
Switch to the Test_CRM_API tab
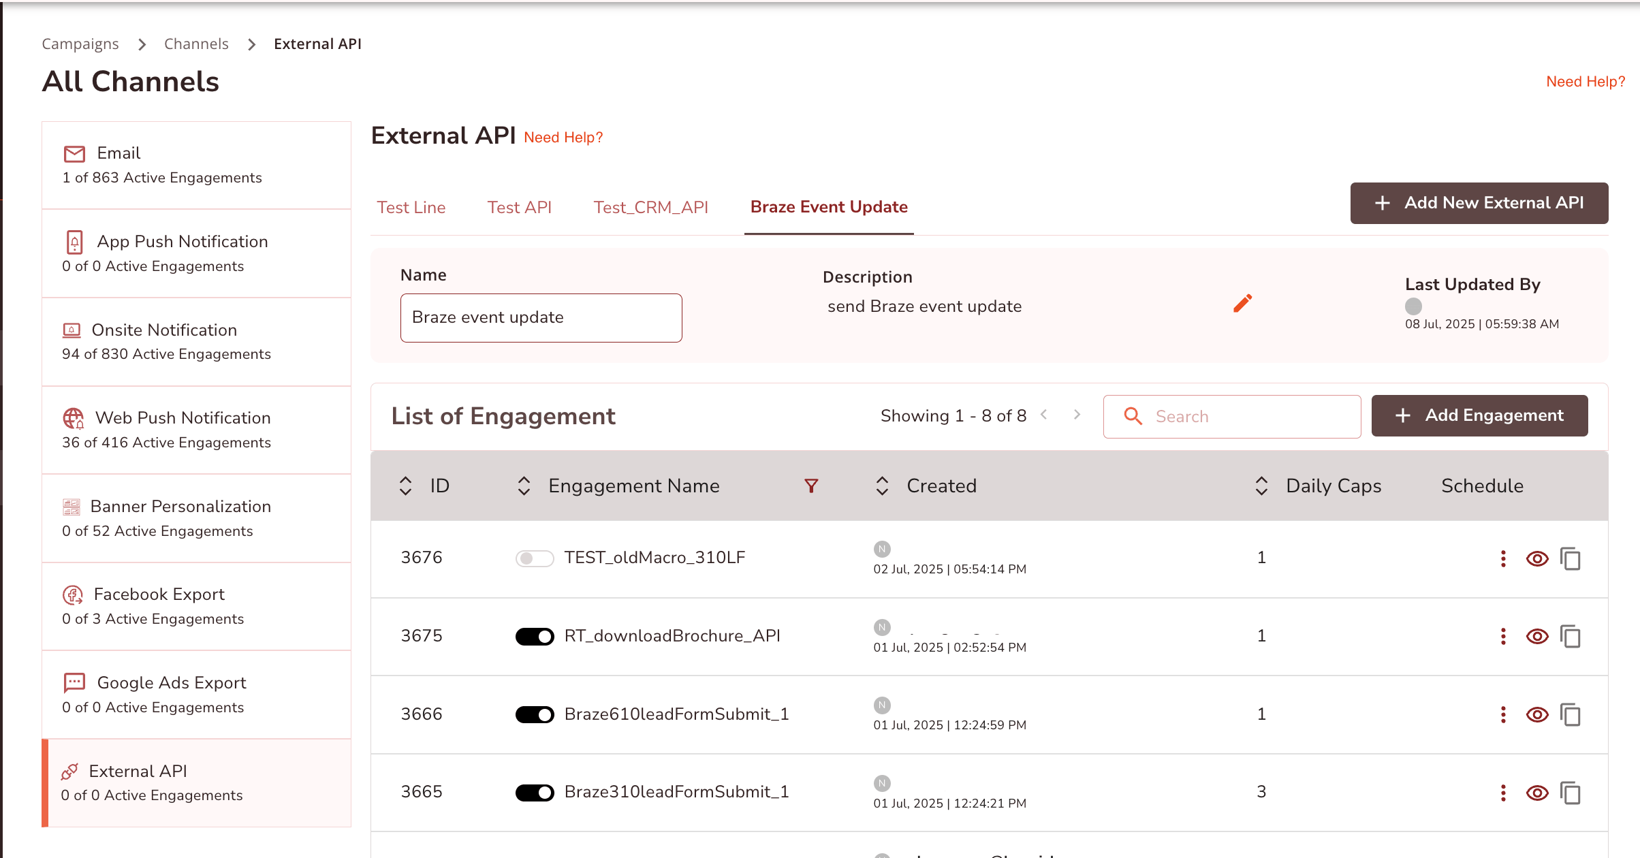[651, 207]
